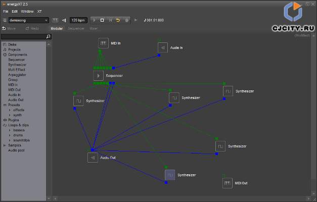Image resolution: width=317 pixels, height=202 pixels.
Task: Click the 120 bpm tempo field
Action: 78,20
